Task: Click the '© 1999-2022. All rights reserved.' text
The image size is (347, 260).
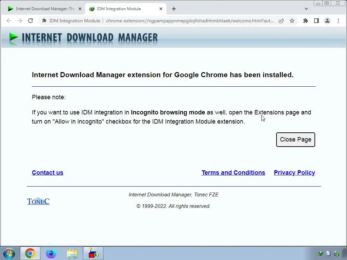Action: point(173,206)
